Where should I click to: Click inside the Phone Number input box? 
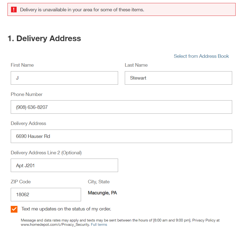121,107
